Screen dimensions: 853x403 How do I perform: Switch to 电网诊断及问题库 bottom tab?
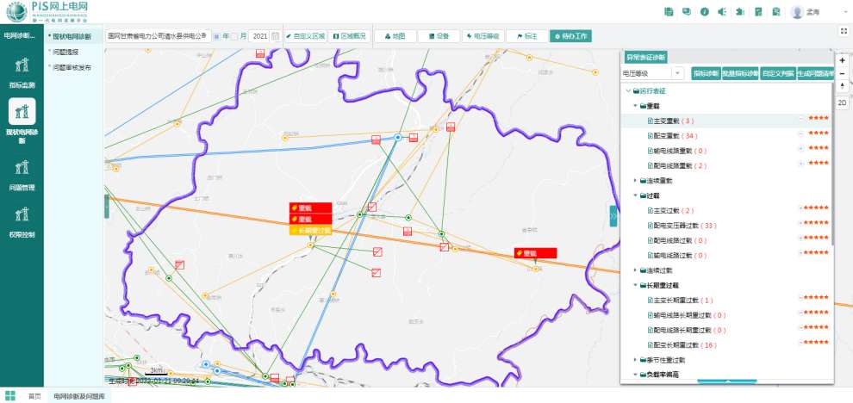pos(79,396)
